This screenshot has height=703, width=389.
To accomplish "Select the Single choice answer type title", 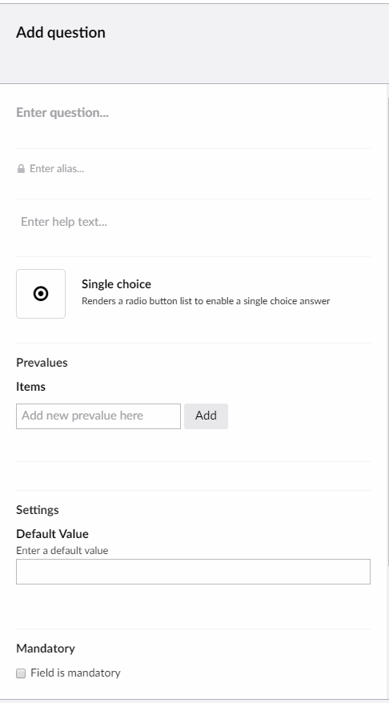I will tap(116, 284).
